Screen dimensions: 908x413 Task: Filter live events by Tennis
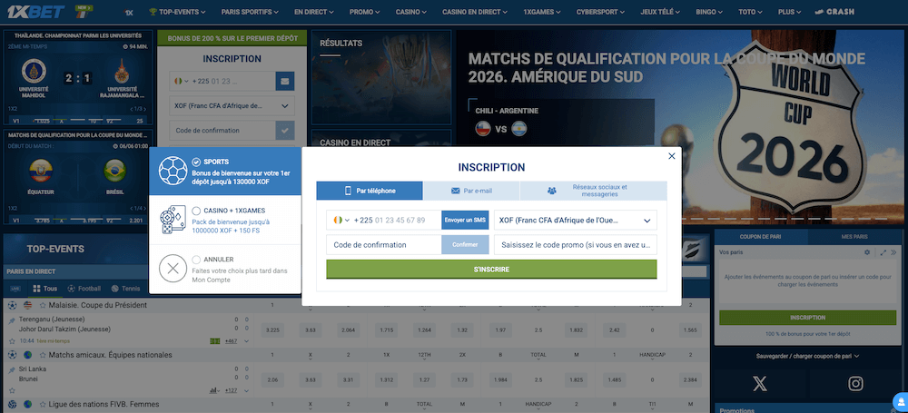pos(125,289)
